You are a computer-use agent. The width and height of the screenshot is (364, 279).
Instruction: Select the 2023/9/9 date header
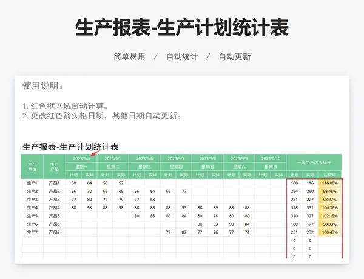239,158
